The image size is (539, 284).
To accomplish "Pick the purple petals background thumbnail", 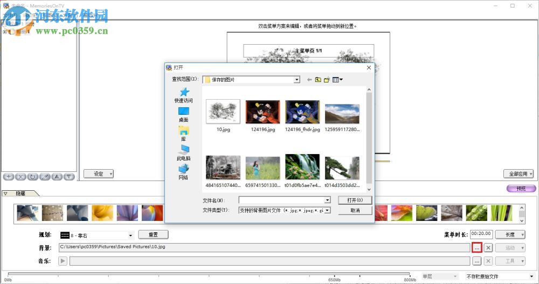I will 127,213.
